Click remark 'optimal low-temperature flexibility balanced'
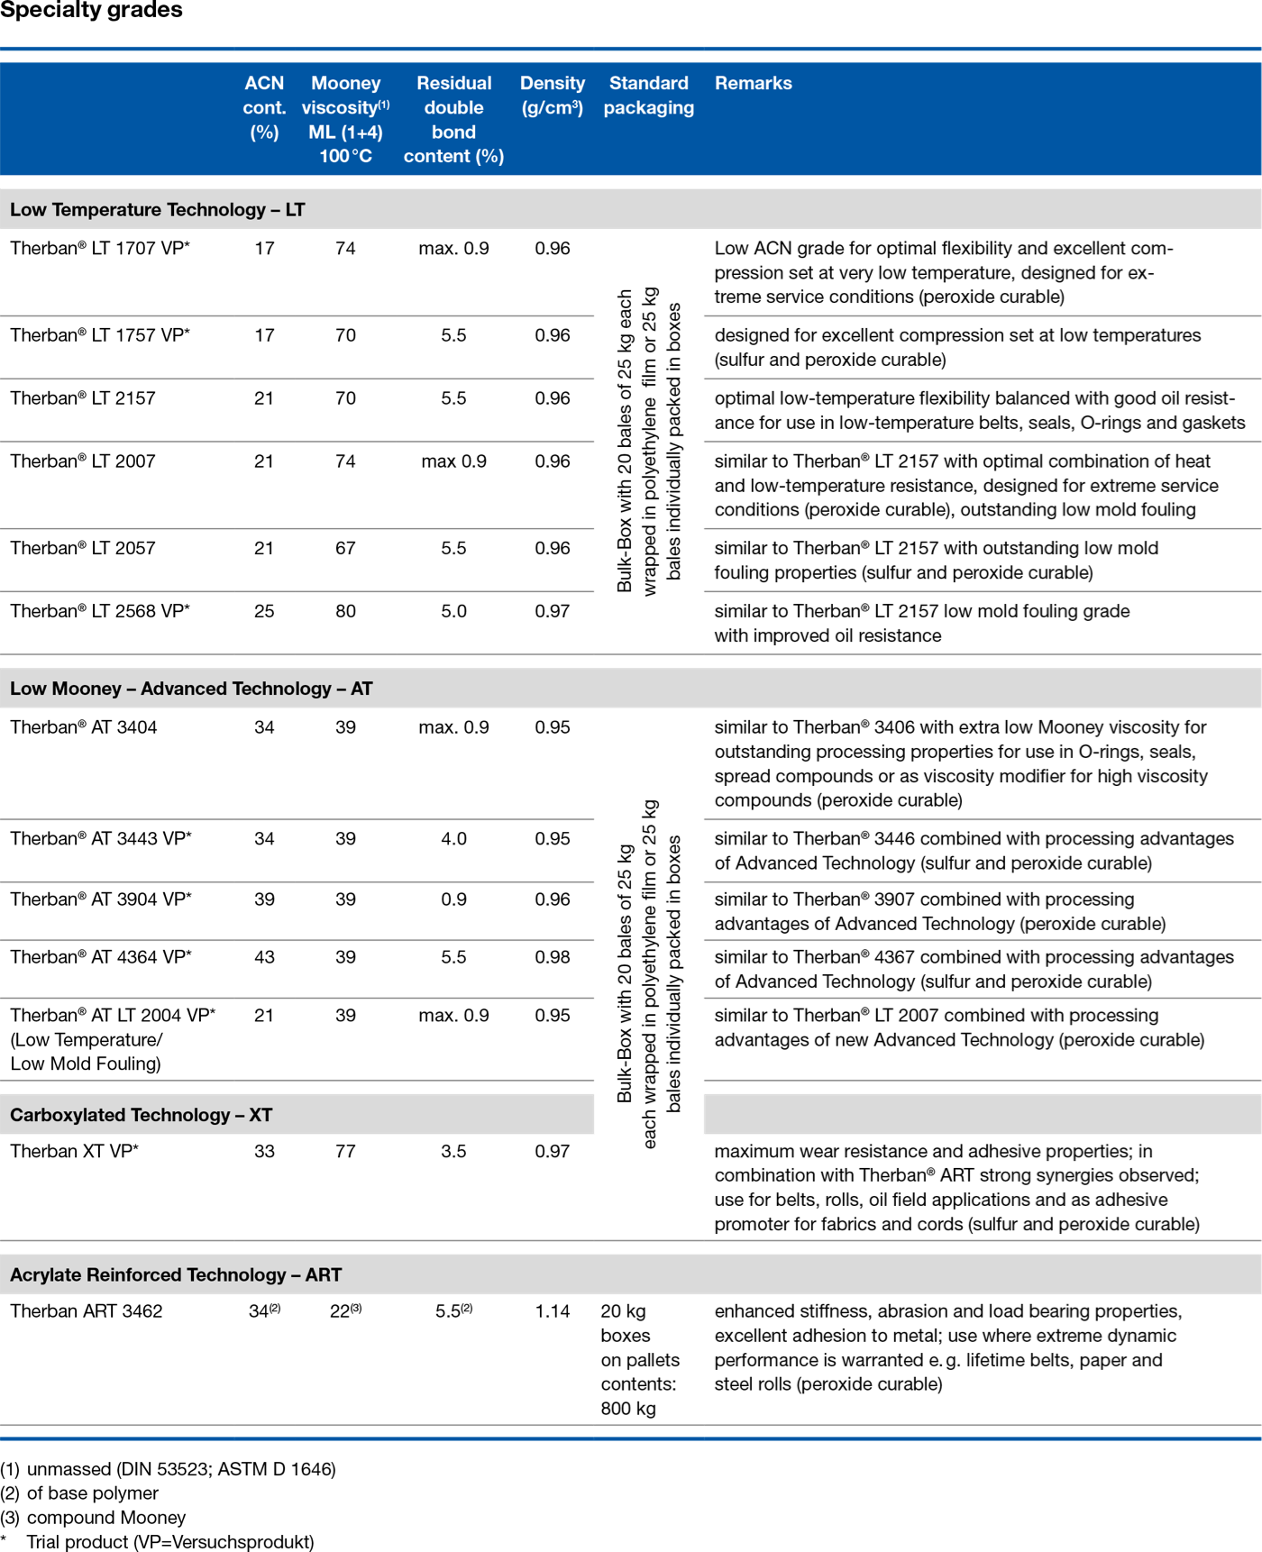This screenshot has height=1552, width=1262. (x=980, y=411)
